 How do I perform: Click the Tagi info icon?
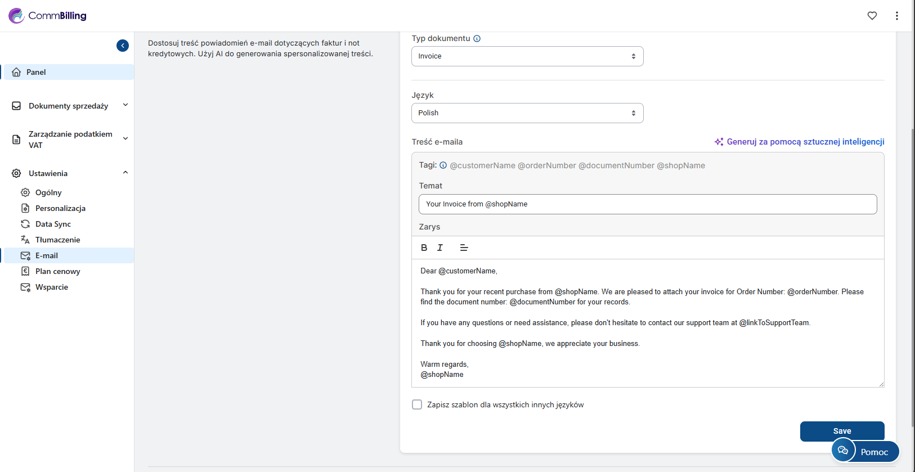443,165
